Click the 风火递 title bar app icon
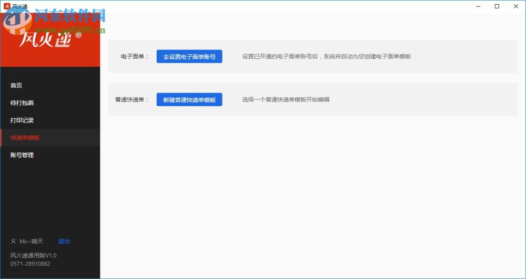 (6, 6)
